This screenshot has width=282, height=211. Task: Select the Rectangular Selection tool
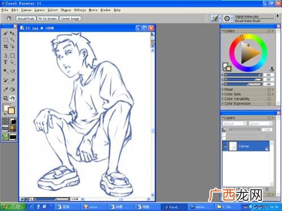point(6,40)
